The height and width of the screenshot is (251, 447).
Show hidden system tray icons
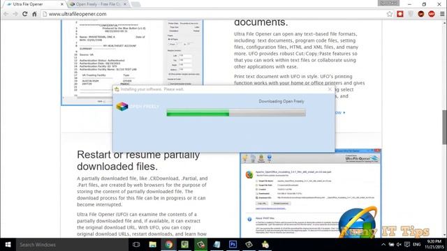383,245
